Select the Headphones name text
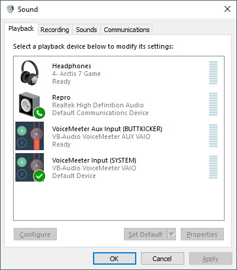237x270 pixels. pos(72,66)
